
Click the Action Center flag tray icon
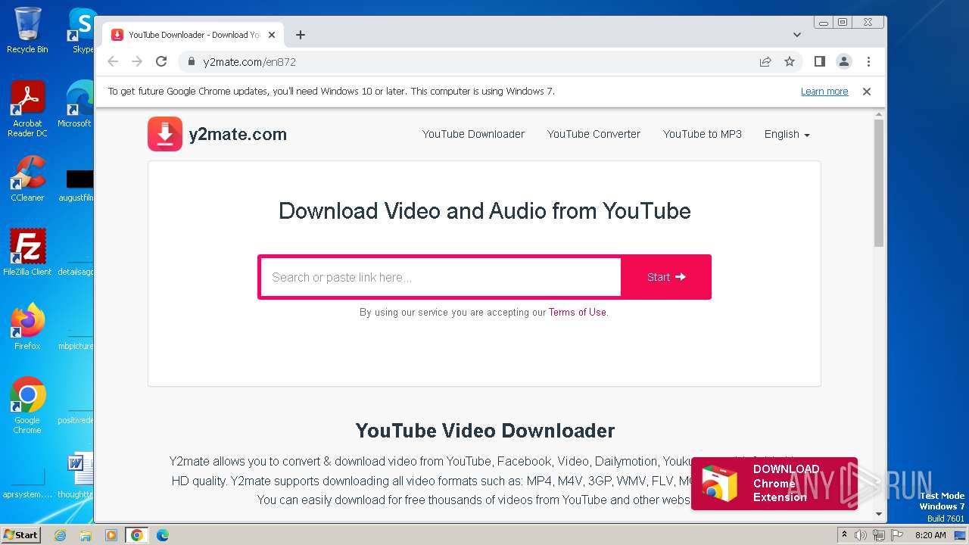897,535
